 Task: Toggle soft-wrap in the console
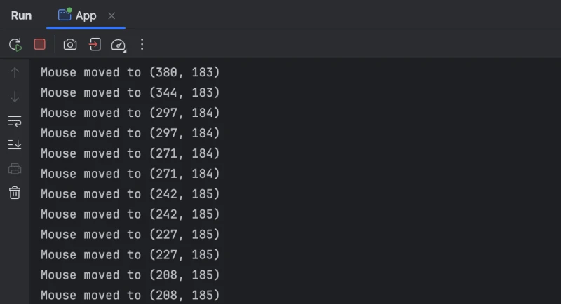[x=15, y=120]
